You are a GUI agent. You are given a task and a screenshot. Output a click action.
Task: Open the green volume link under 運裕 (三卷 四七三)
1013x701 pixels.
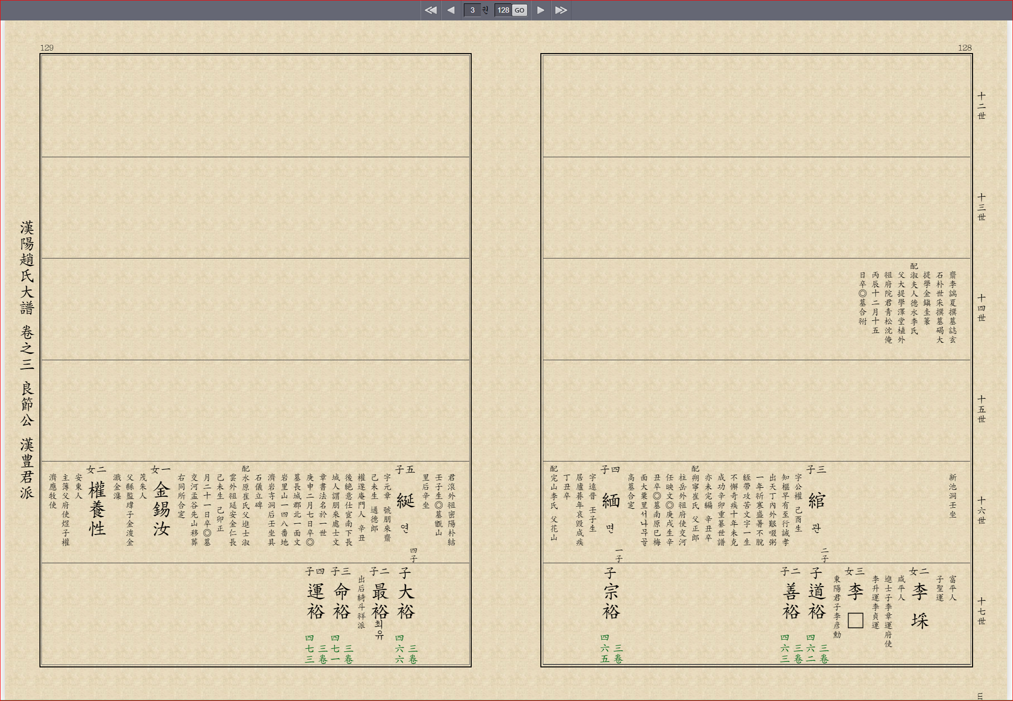[316, 649]
